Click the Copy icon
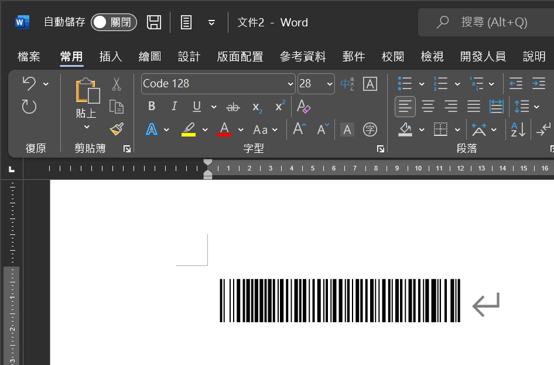 pyautogui.click(x=116, y=107)
